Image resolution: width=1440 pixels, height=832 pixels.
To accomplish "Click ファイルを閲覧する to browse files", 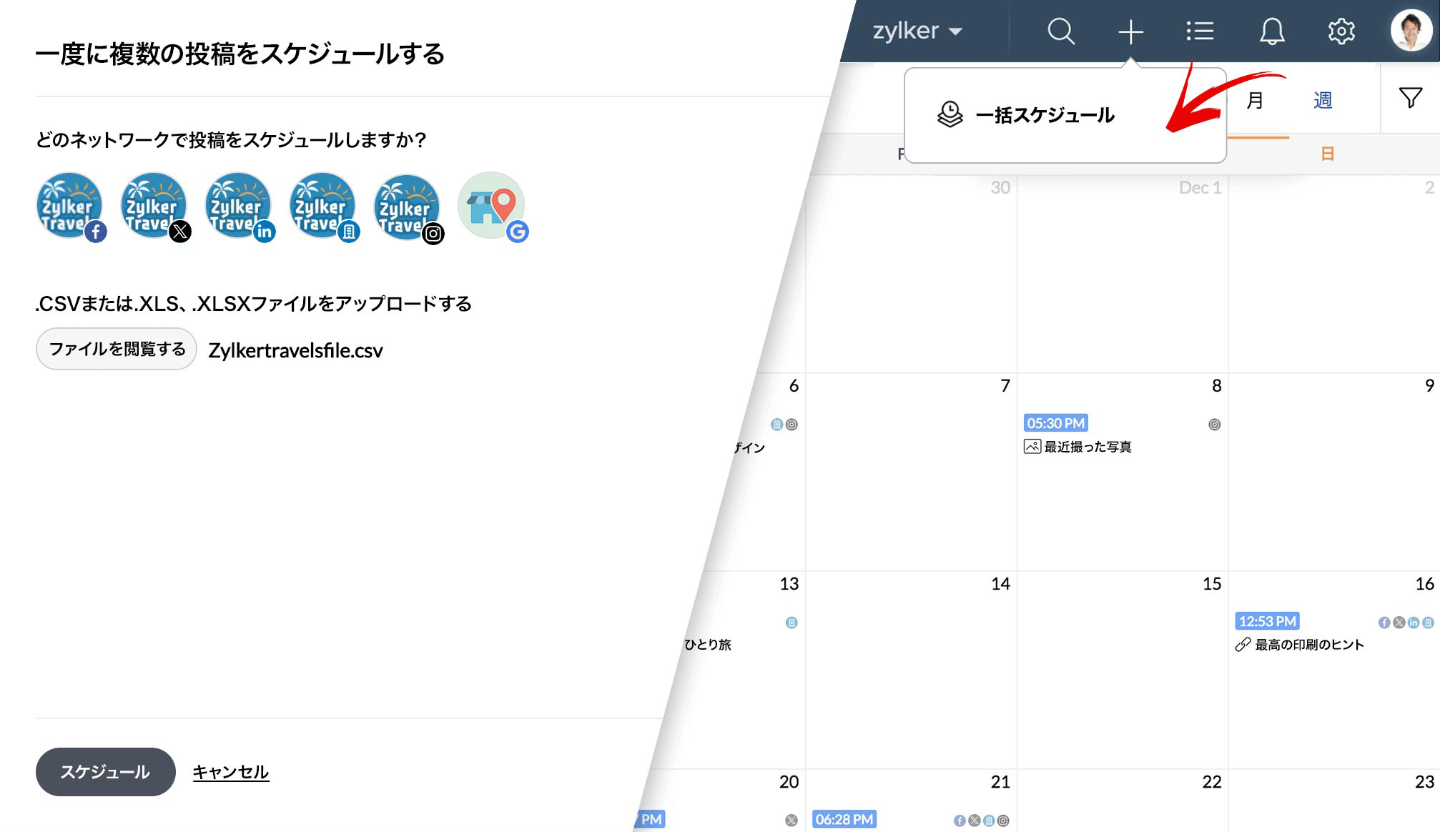I will coord(115,349).
